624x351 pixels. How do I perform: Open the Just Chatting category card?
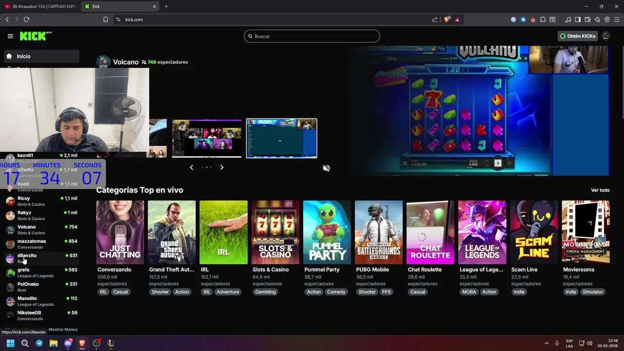(120, 232)
